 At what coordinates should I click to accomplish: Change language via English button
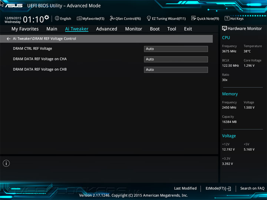click(66, 19)
